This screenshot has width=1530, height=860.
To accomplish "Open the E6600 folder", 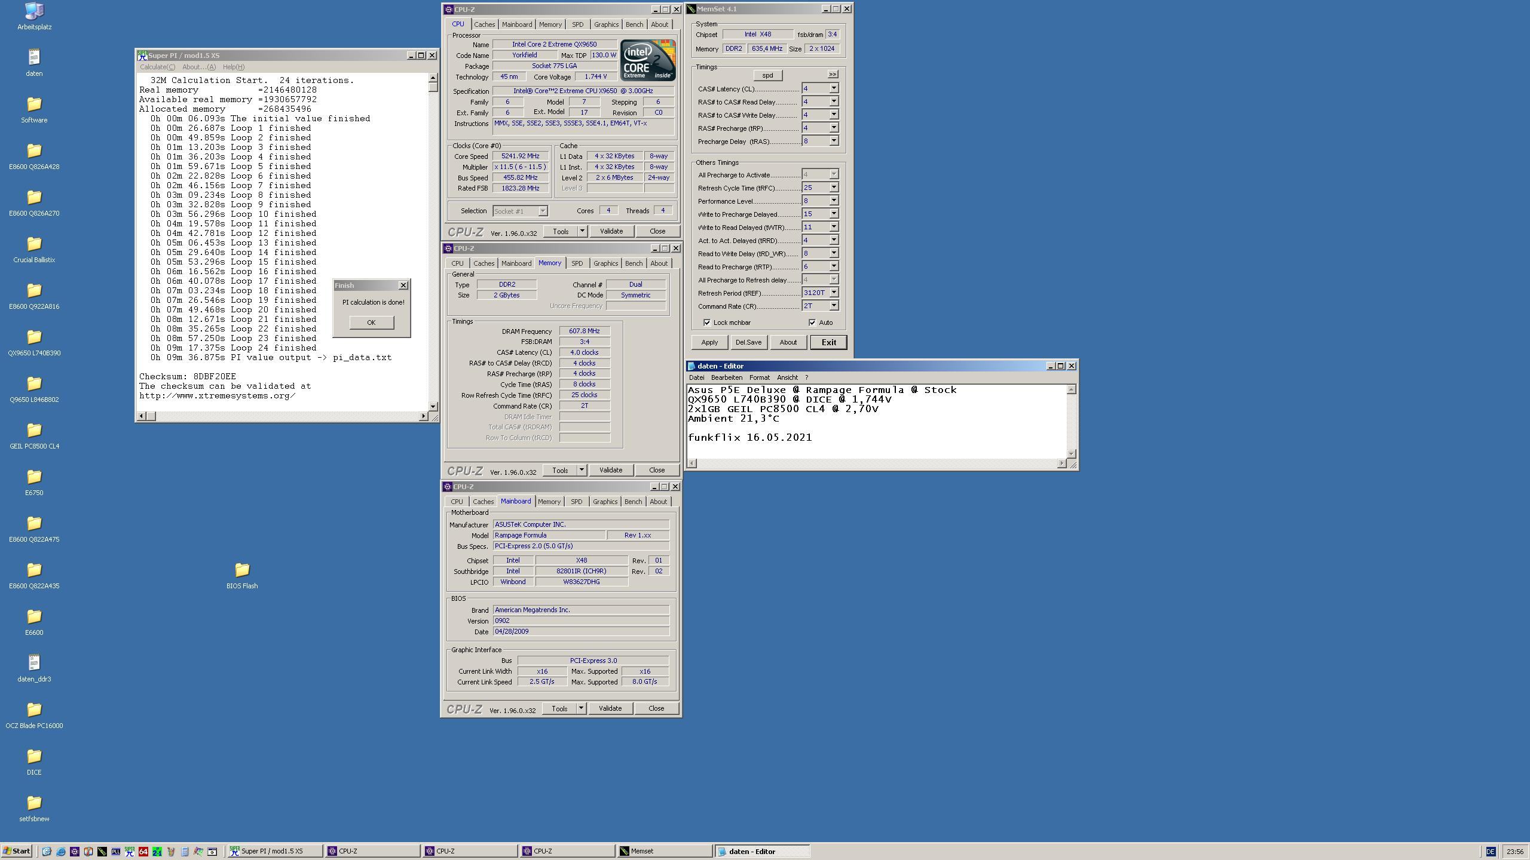I will [34, 622].
